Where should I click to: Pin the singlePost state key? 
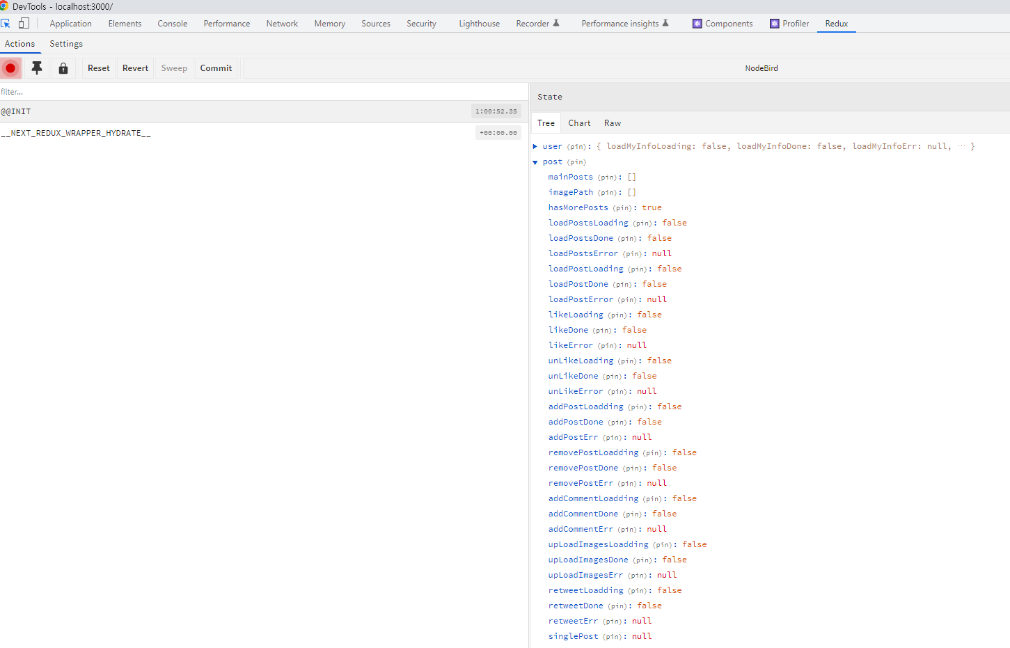[613, 637]
